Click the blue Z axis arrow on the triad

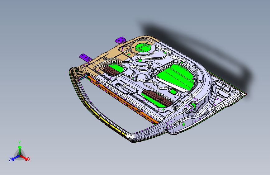[x=15, y=158]
